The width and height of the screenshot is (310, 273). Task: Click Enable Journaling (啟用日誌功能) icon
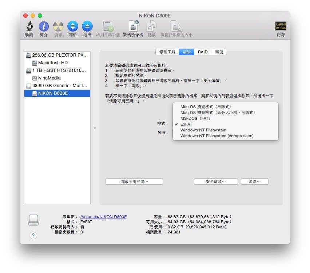[x=108, y=26]
